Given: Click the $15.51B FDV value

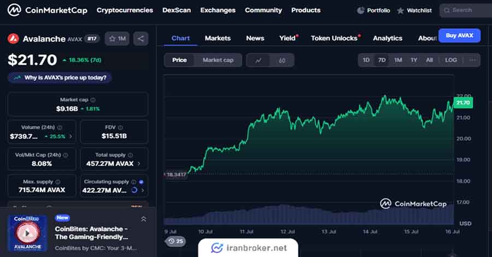Looking at the screenshot, I should pyautogui.click(x=114, y=136).
